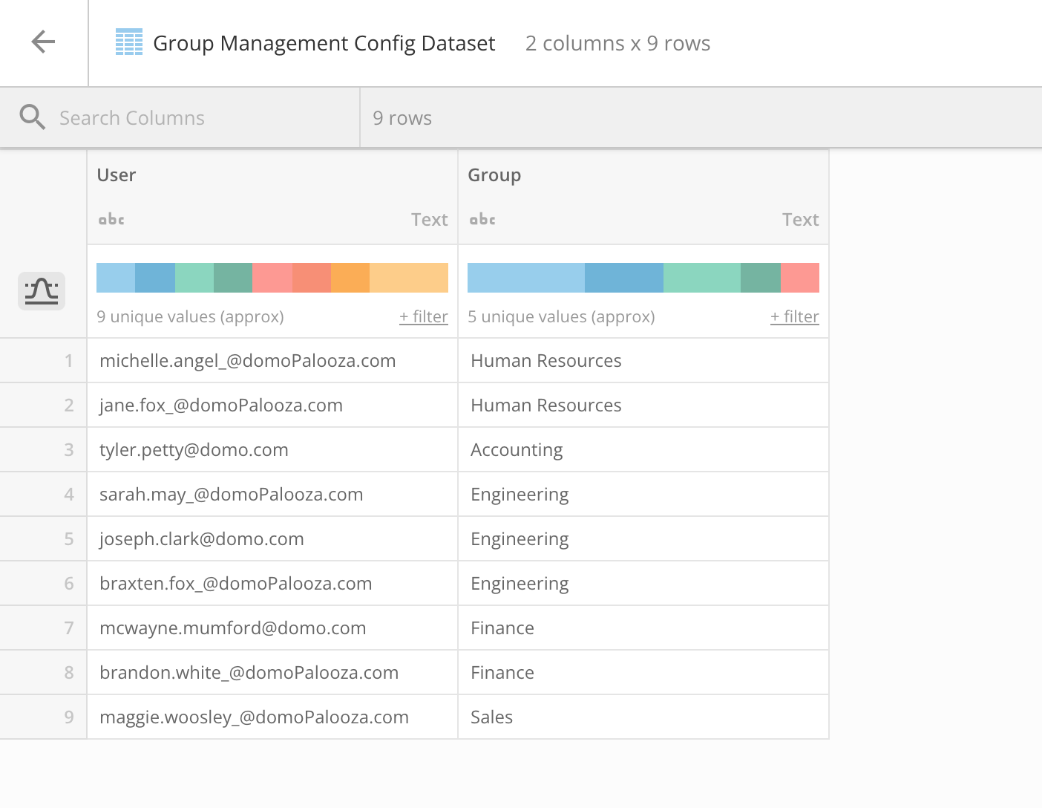Click the abc text type icon under Group

click(x=482, y=218)
